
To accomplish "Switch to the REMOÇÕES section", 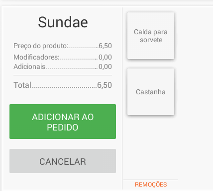I will [151, 185].
